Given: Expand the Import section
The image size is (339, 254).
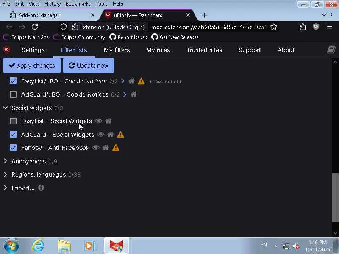Looking at the screenshot, I should (6, 188).
